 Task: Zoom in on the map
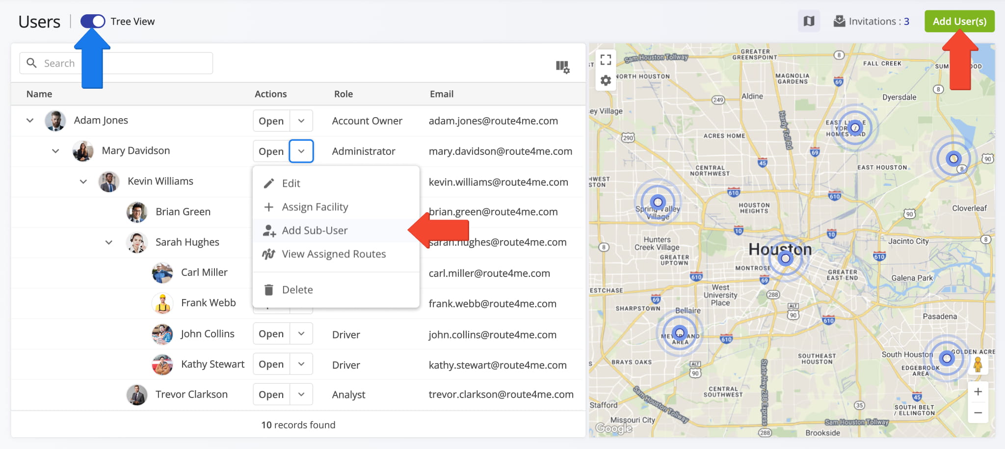click(978, 391)
